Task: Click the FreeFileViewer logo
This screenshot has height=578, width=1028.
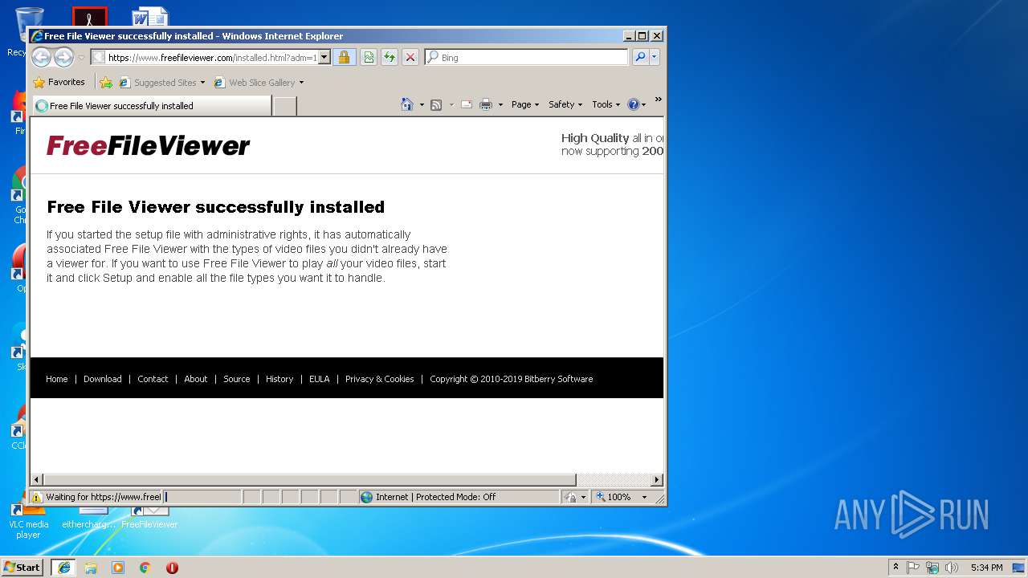Action: pyautogui.click(x=148, y=145)
